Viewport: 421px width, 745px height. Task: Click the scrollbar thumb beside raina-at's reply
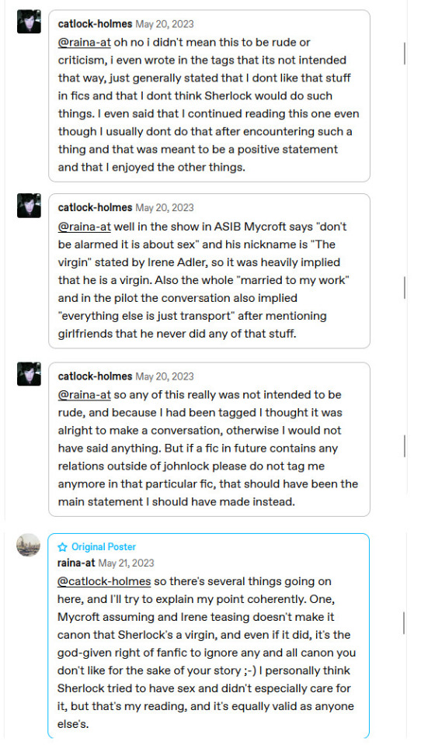405,623
